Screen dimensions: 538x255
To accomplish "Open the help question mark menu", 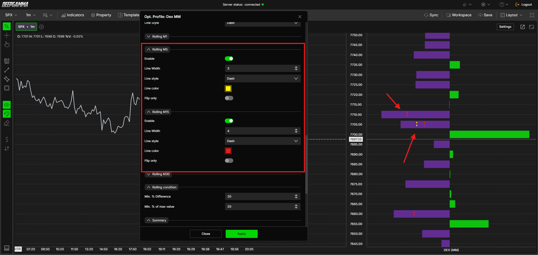I will pyautogui.click(x=504, y=4).
